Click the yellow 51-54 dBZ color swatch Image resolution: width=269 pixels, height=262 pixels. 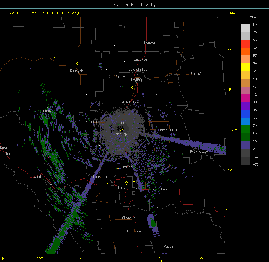click(245, 67)
